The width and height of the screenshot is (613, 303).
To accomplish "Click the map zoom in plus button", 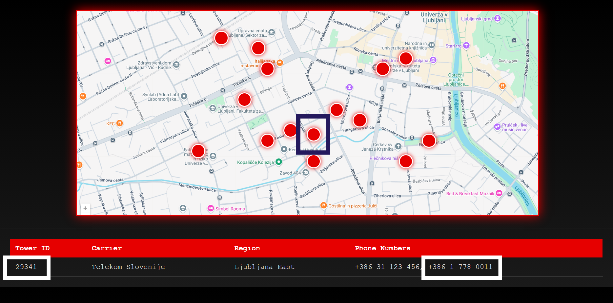I will pos(85,208).
